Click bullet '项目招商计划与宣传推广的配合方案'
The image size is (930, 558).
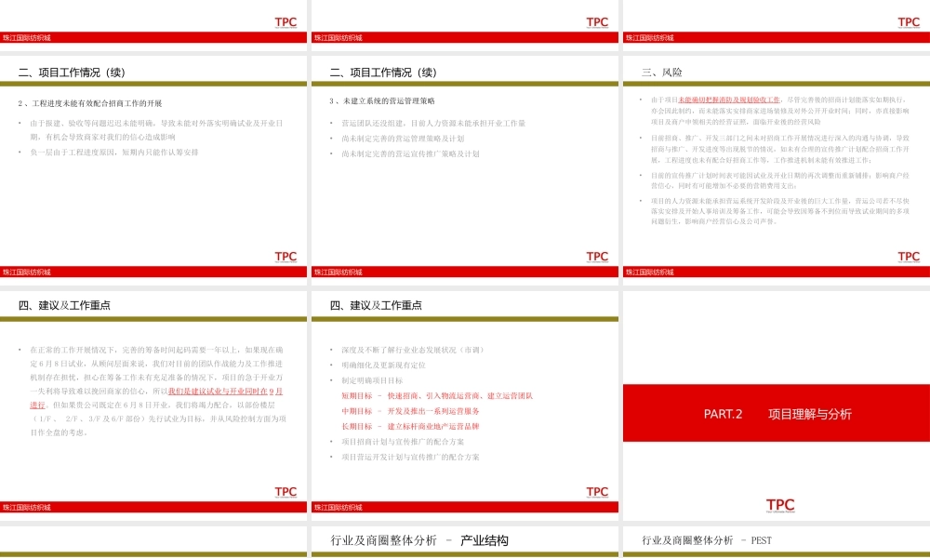coord(403,443)
